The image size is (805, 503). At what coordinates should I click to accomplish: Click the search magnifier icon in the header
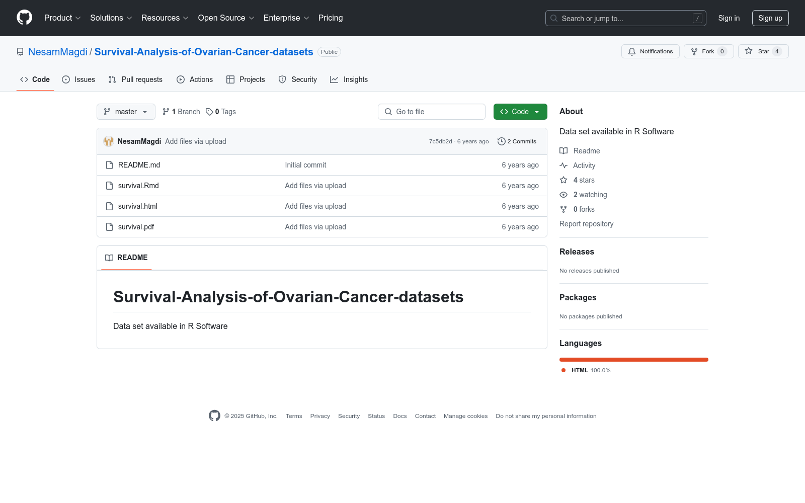point(554,18)
